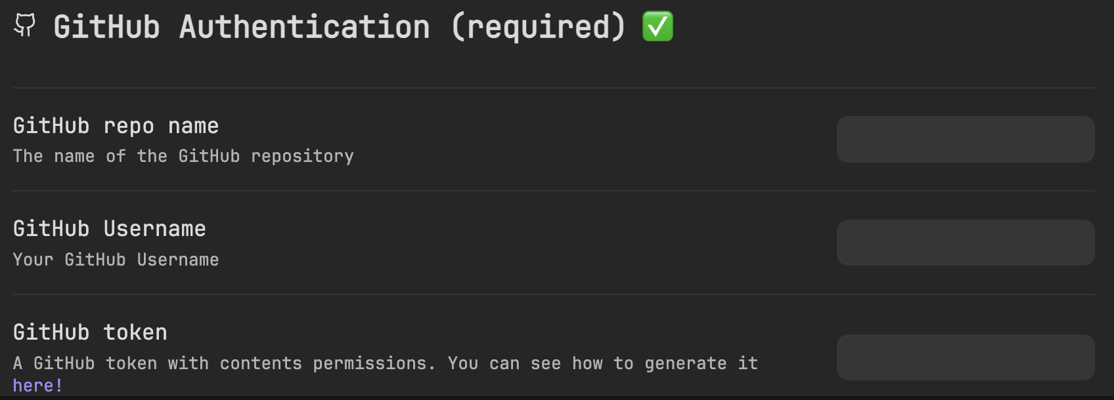Click "You can see how to generate it" text
1114x400 pixels.
(602, 363)
